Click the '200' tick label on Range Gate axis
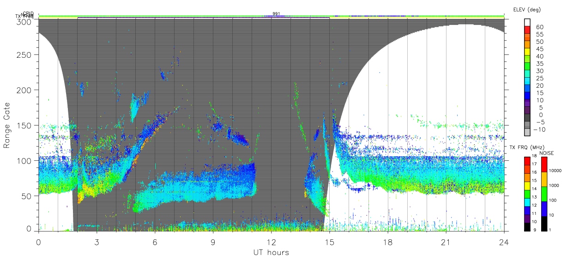The image size is (567, 262). click(25, 90)
